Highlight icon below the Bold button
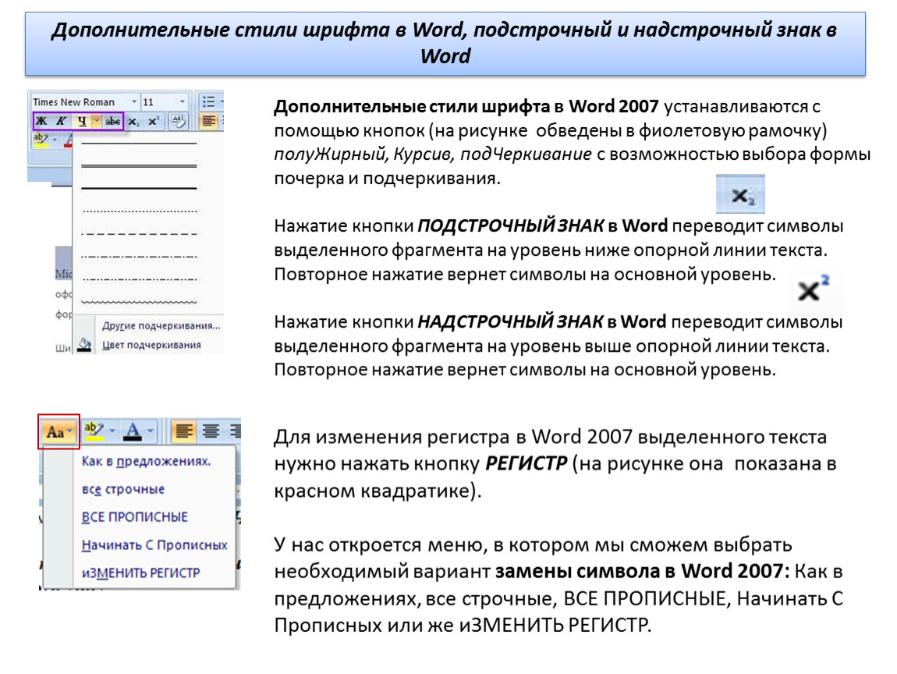 point(40,140)
